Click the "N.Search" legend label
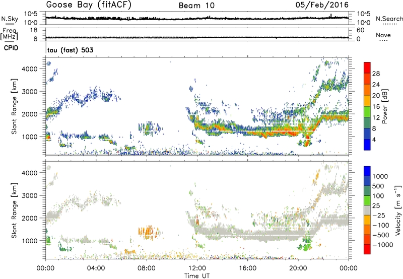Image resolution: width=403 pixels, height=279 pixels. (x=389, y=19)
